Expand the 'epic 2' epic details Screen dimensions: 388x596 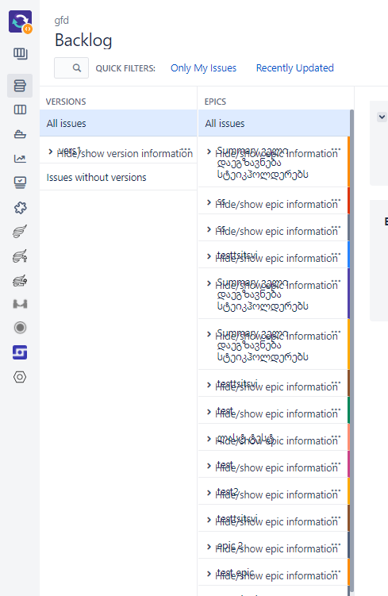(209, 547)
